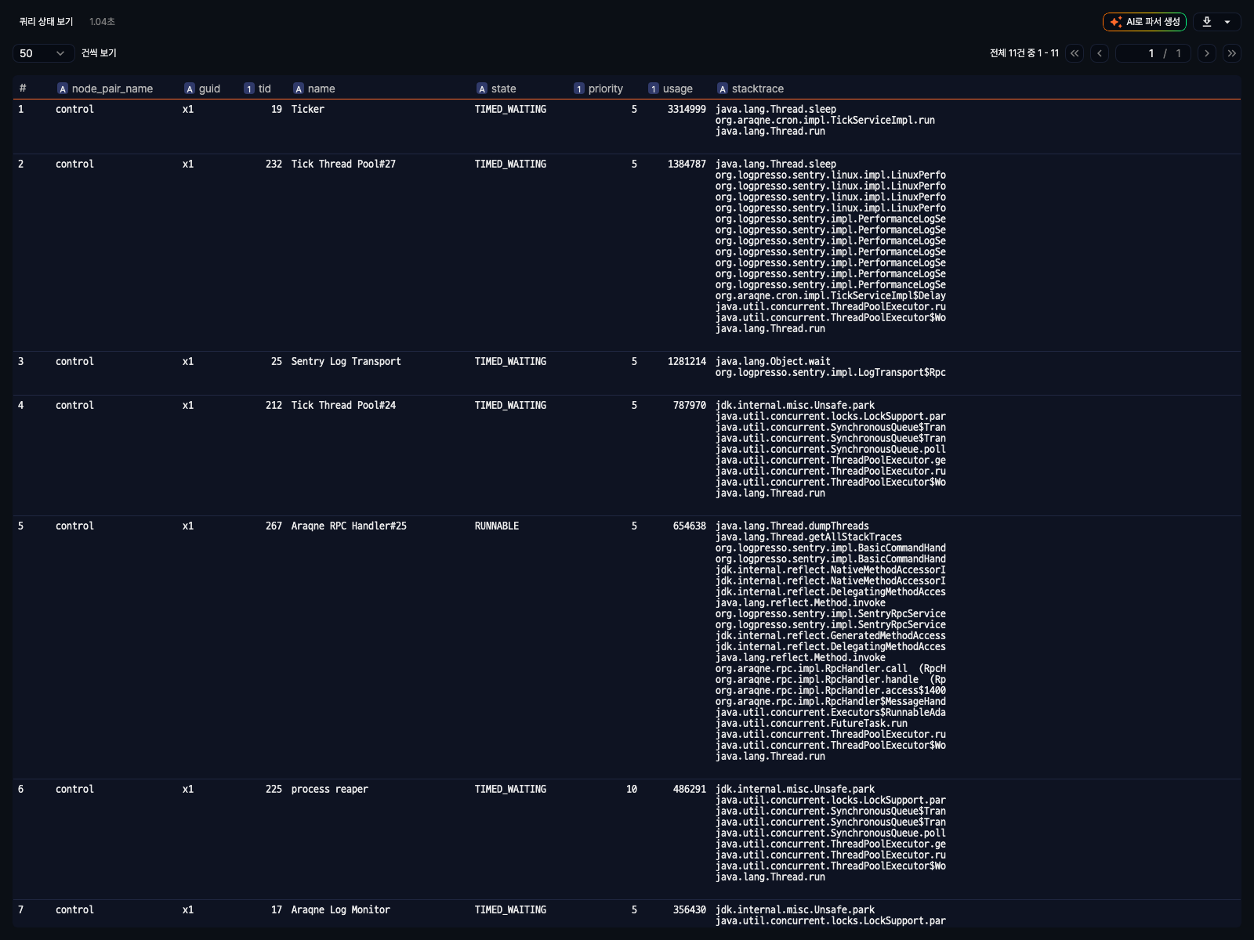Go to the first results page

click(x=1075, y=53)
